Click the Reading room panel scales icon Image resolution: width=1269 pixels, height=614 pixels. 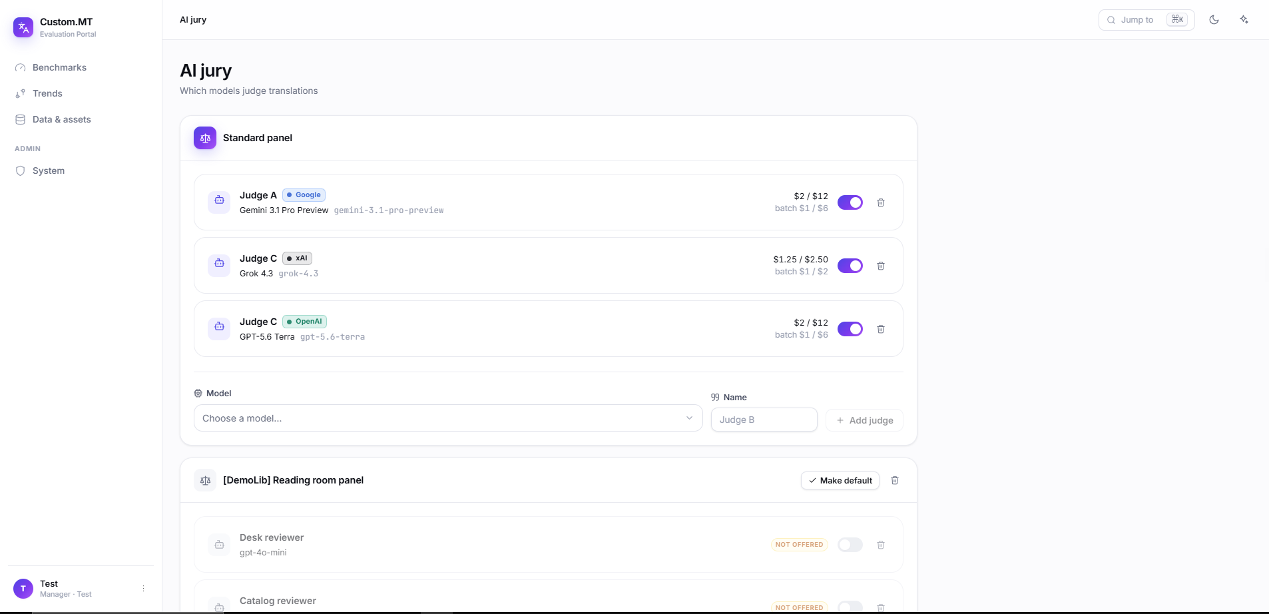(205, 480)
